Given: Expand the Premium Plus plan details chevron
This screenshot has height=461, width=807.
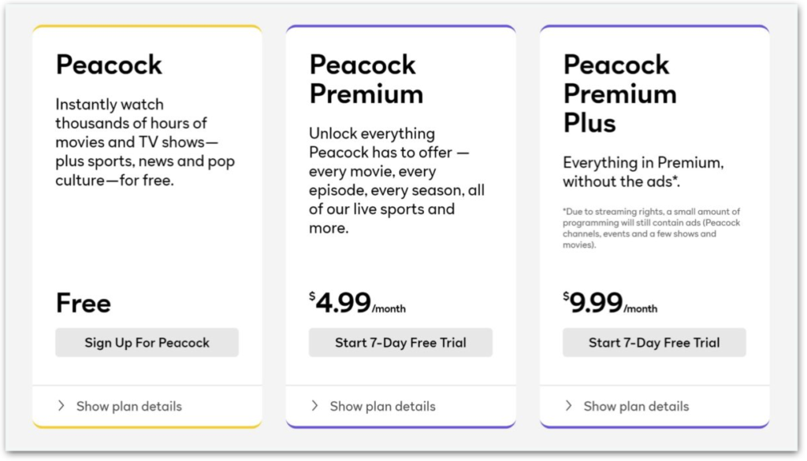Looking at the screenshot, I should pos(568,405).
